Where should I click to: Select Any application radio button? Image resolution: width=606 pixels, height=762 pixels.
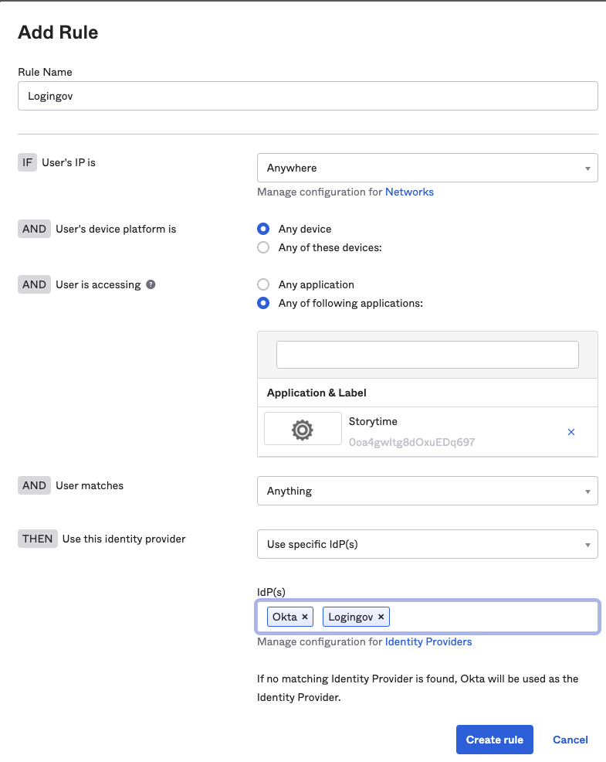pos(263,284)
